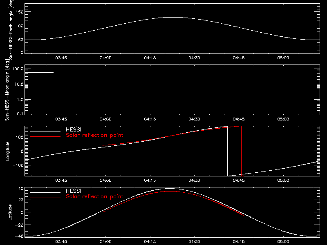Select 04:15 label under Earth angle plot
Screen dimensions: 327x245
click(150, 58)
